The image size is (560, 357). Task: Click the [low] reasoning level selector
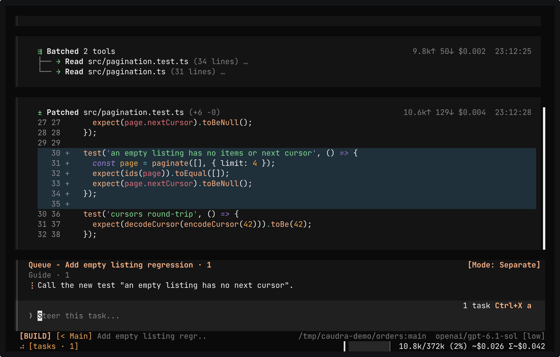(x=534, y=336)
